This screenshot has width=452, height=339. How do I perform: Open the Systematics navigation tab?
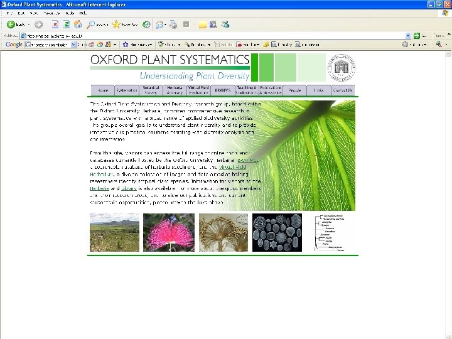127,90
